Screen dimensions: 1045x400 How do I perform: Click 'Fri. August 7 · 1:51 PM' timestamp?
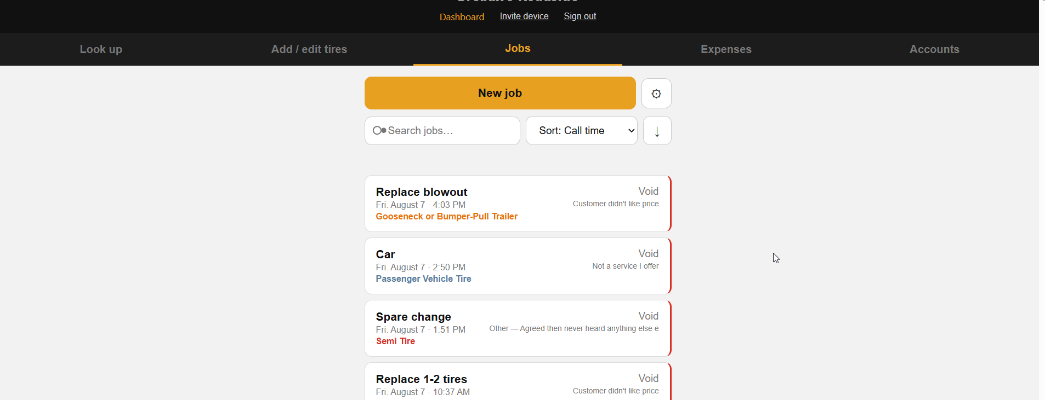[x=421, y=330]
